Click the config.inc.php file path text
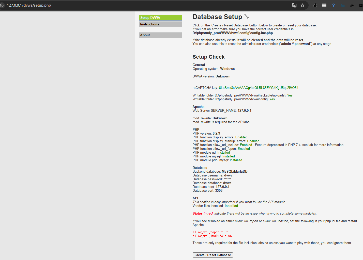 (233, 33)
